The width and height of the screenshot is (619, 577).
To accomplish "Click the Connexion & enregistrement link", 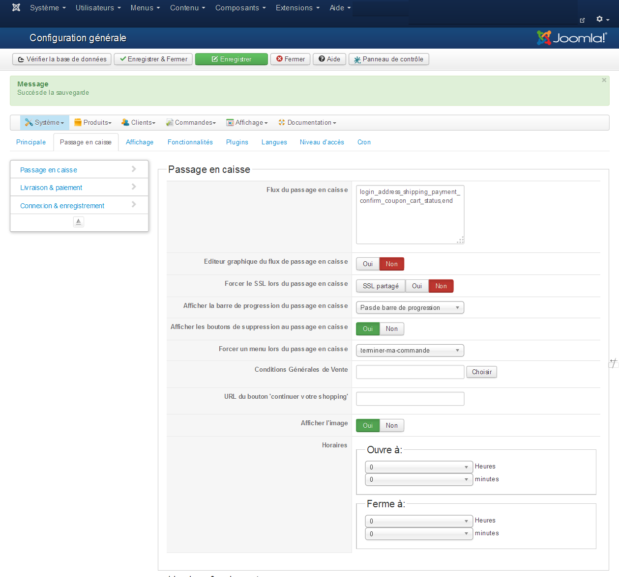I will tap(62, 206).
